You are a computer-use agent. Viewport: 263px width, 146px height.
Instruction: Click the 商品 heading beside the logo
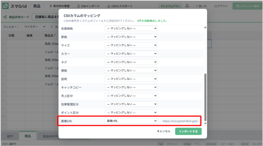point(37,6)
